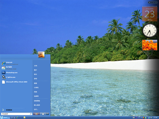Click the lock button in Start menu

(x=43, y=114)
